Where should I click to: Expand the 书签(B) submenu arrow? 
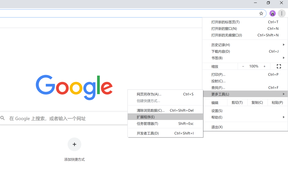click(x=283, y=58)
